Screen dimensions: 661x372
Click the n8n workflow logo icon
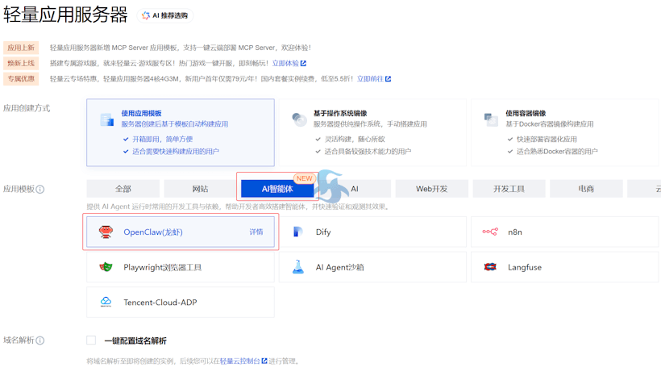pyautogui.click(x=490, y=232)
